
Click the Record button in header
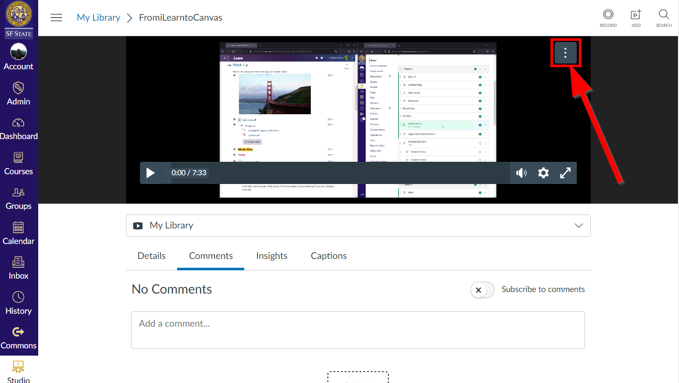pos(608,18)
